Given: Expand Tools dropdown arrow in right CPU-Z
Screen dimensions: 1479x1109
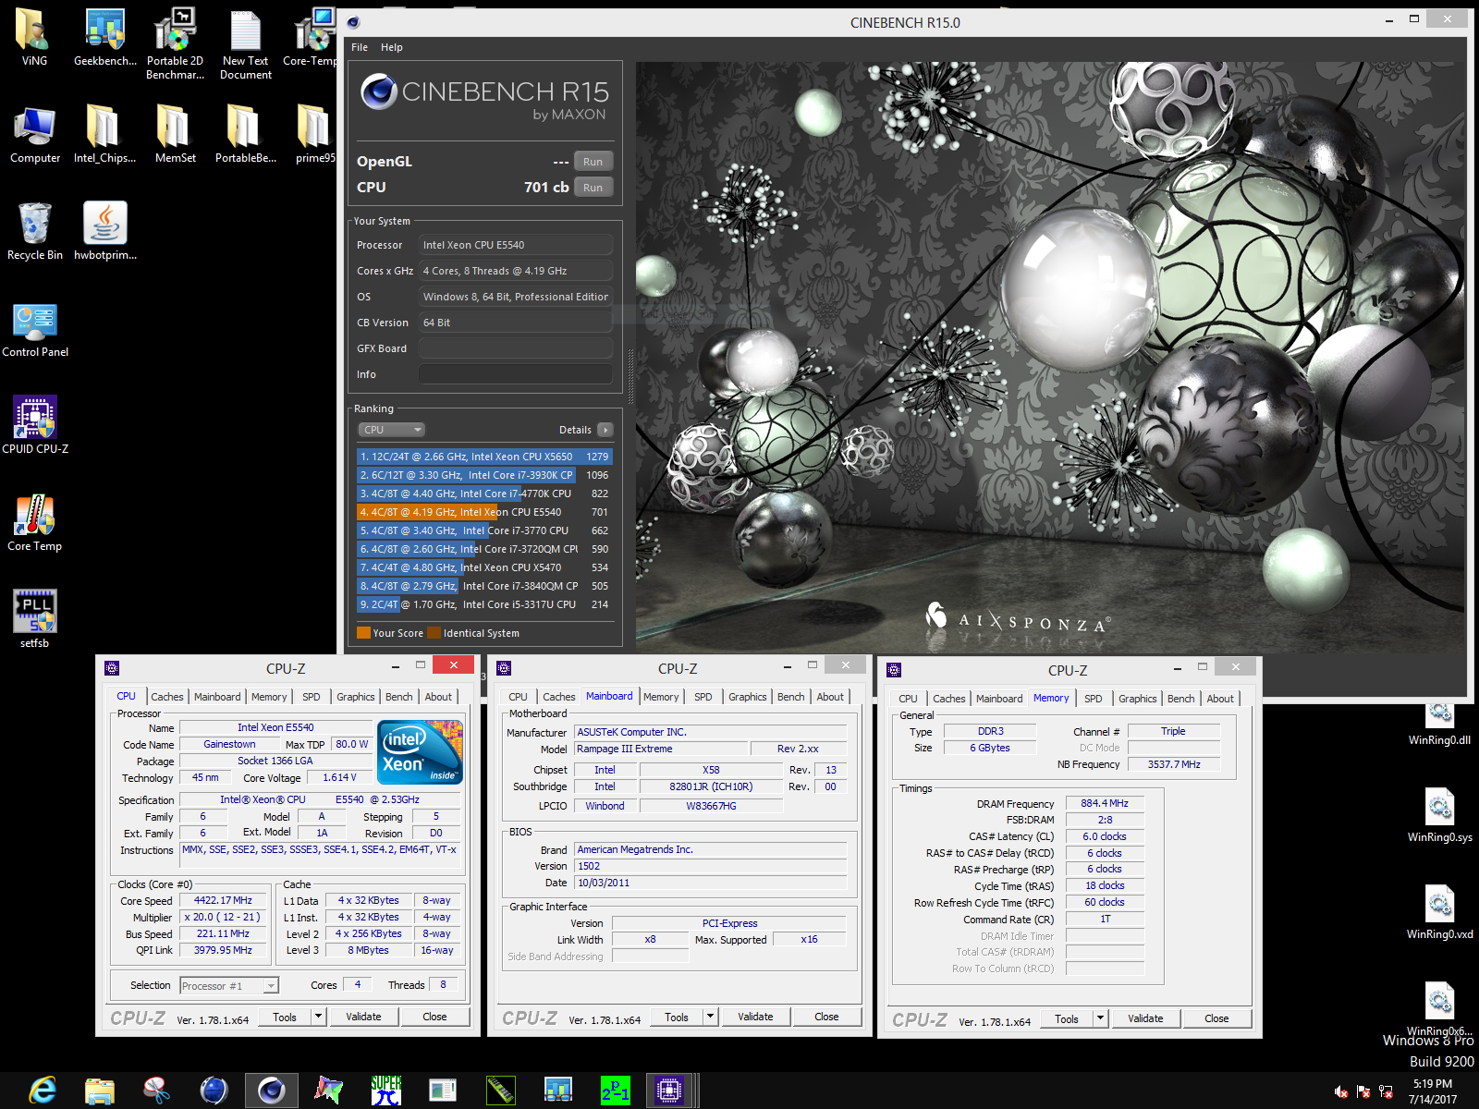Looking at the screenshot, I should pyautogui.click(x=1100, y=1019).
